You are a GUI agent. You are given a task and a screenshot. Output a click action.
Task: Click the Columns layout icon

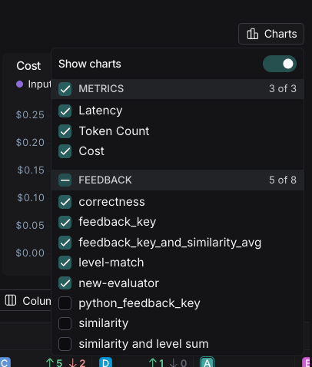pos(11,300)
